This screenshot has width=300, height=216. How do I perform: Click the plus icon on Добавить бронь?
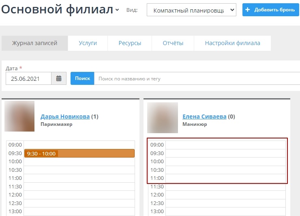point(248,10)
